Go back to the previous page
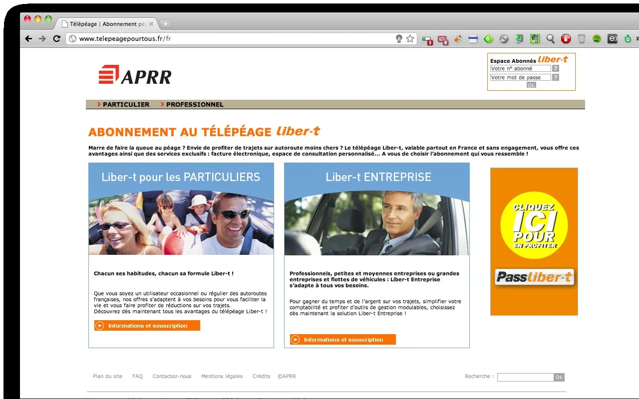The image size is (639, 399). pyautogui.click(x=28, y=39)
